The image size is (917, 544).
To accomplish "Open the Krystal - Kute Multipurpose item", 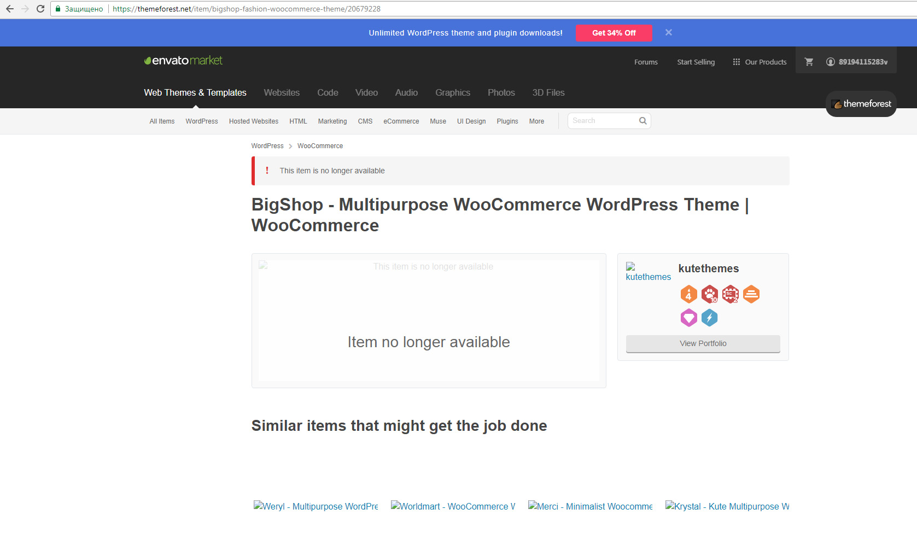I will click(x=727, y=506).
